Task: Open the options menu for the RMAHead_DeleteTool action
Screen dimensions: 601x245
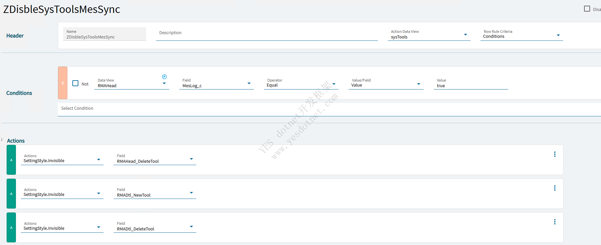Action: coord(555,154)
